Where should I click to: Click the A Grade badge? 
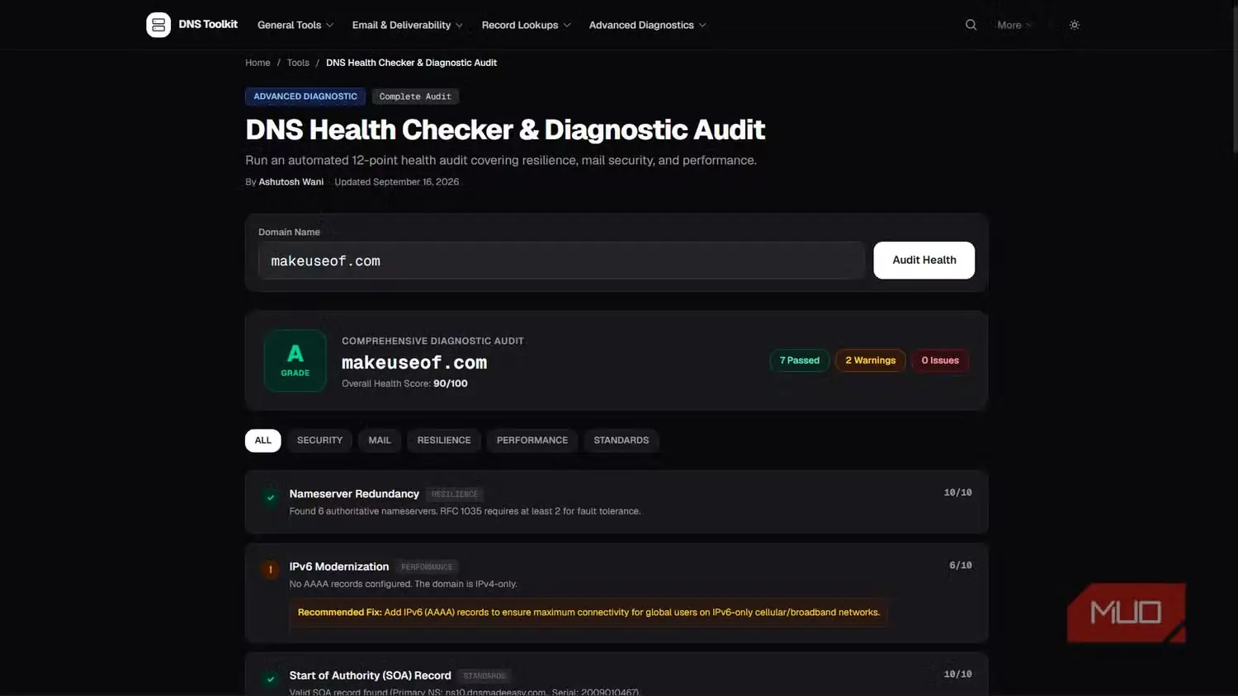coord(295,360)
